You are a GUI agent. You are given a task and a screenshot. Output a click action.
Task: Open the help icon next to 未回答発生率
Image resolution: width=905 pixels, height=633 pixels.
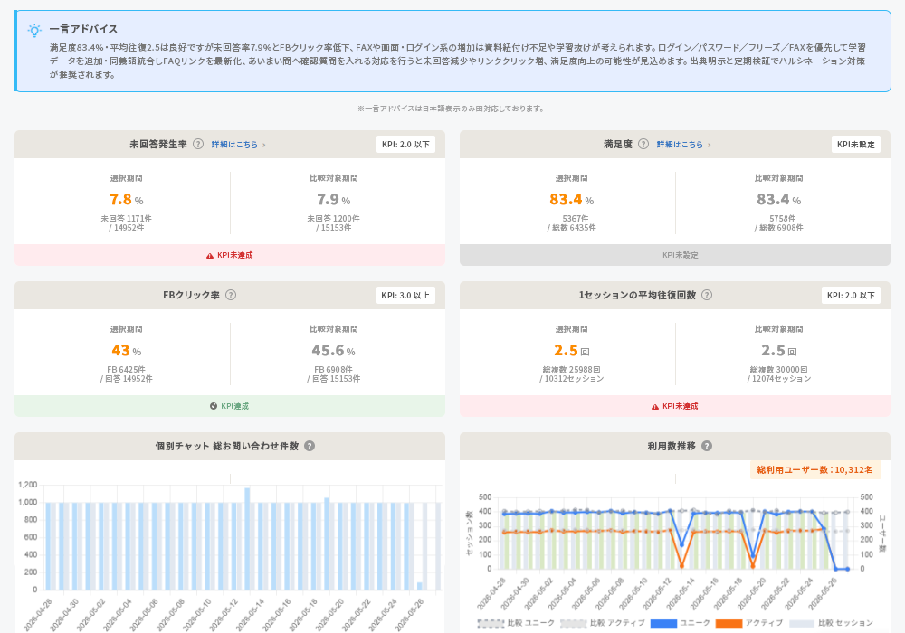tap(198, 144)
